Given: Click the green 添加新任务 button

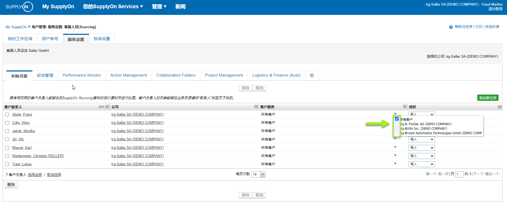Looking at the screenshot, I should [x=488, y=98].
